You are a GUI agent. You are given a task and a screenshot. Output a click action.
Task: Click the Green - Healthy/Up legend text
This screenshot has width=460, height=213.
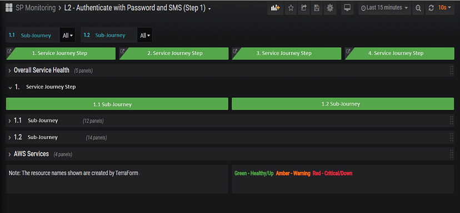click(x=254, y=174)
